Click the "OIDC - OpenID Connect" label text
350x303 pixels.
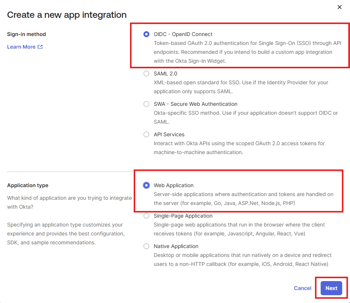(183, 34)
